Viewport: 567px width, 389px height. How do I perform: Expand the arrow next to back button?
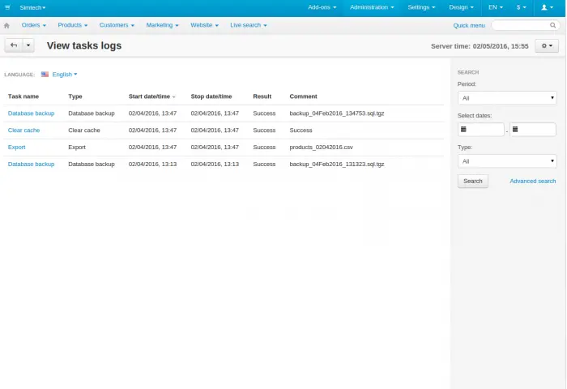[28, 45]
